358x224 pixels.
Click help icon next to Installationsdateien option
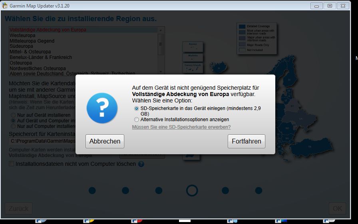pyautogui.click(x=141, y=164)
